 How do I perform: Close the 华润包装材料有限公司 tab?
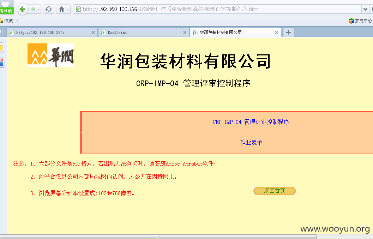(277, 32)
